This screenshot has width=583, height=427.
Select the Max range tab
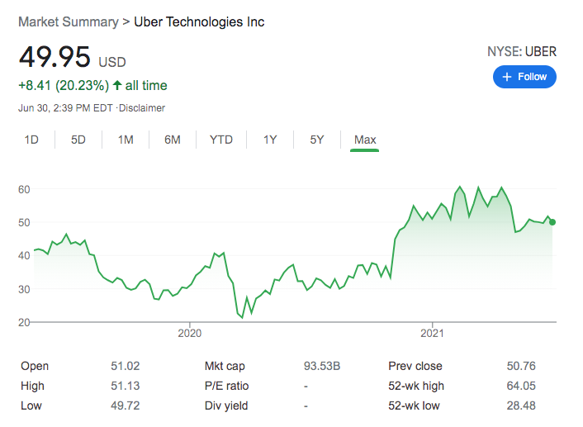point(365,140)
